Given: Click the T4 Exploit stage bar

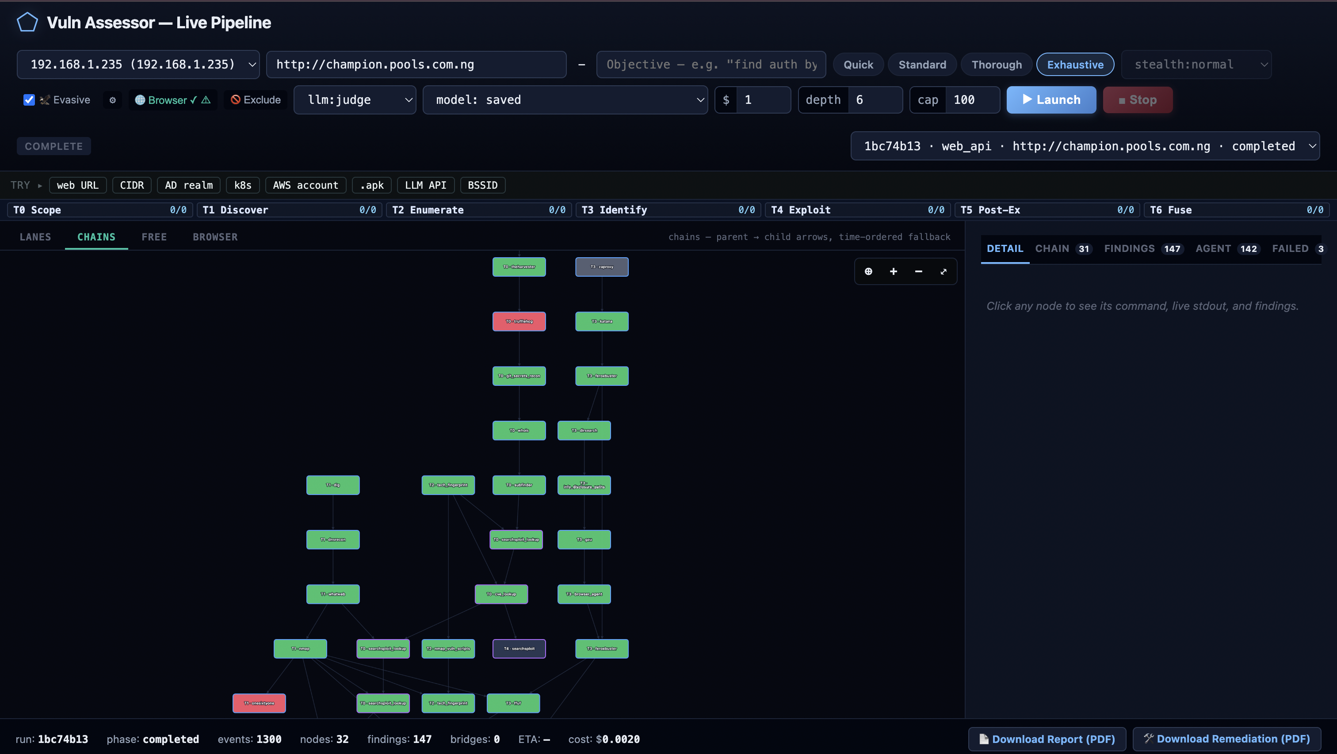Looking at the screenshot, I should coord(858,209).
